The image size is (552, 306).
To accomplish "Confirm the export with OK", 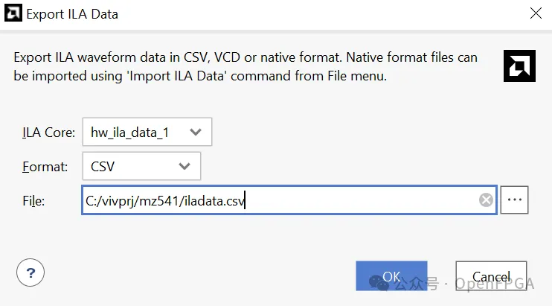I will pos(391,276).
